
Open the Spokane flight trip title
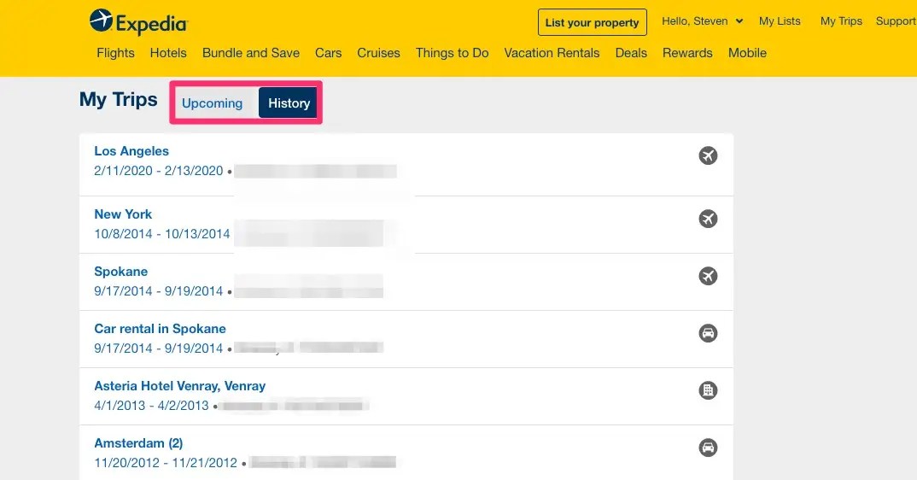121,272
